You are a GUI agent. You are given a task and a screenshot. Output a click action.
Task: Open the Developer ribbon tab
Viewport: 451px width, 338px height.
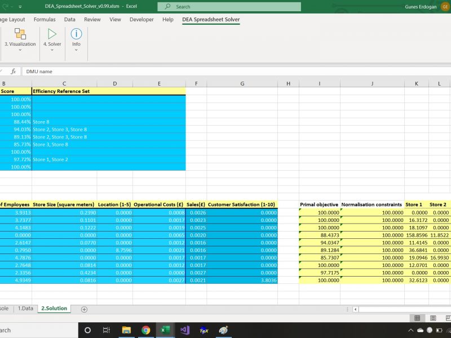[142, 19]
